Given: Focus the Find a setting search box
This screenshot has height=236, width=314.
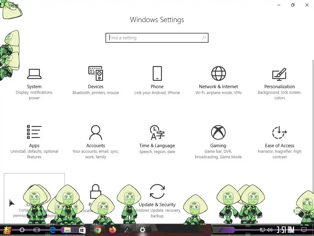Looking at the screenshot, I should pyautogui.click(x=157, y=38).
